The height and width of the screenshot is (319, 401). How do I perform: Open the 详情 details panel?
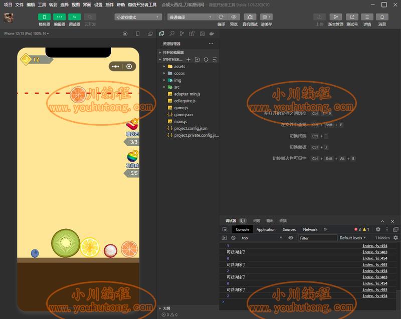pos(367,17)
